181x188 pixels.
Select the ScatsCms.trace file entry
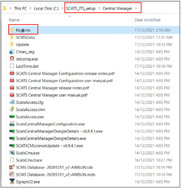29,160
